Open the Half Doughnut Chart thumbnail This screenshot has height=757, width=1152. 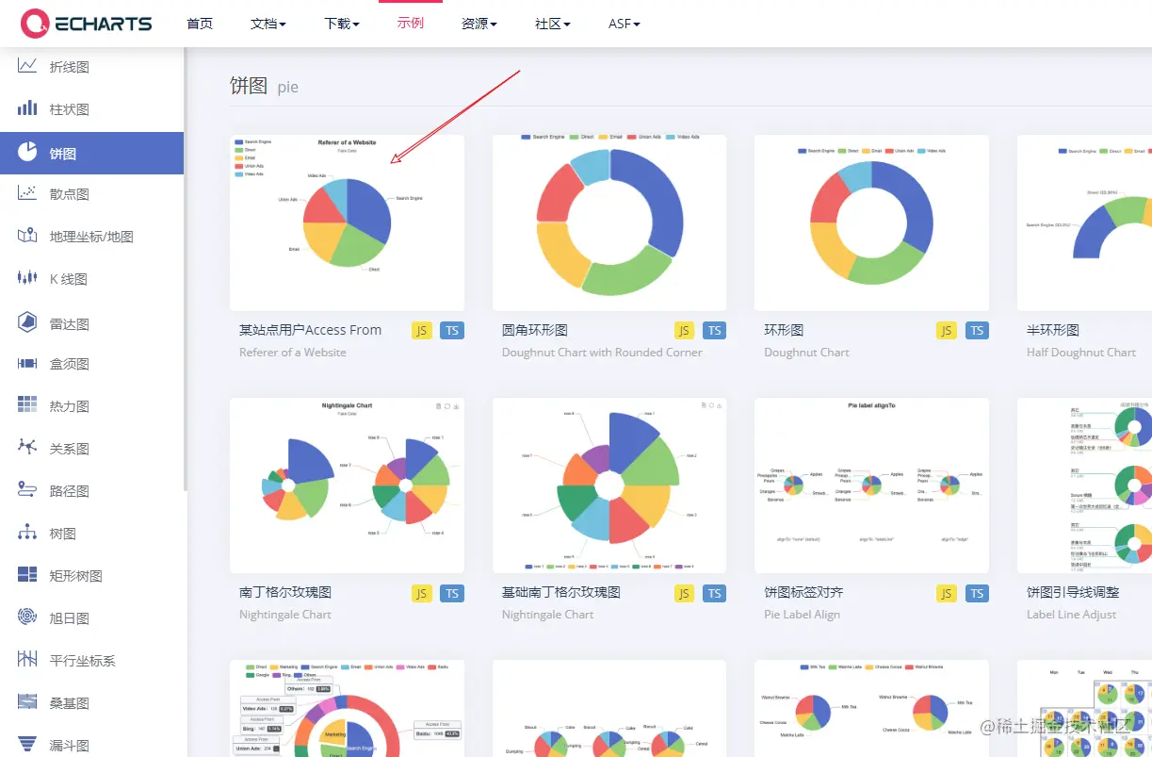point(1084,222)
